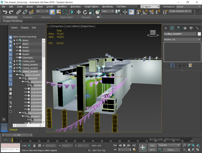Select the Select Object tool
This screenshot has width=202, height=153.
click(x=52, y=12)
